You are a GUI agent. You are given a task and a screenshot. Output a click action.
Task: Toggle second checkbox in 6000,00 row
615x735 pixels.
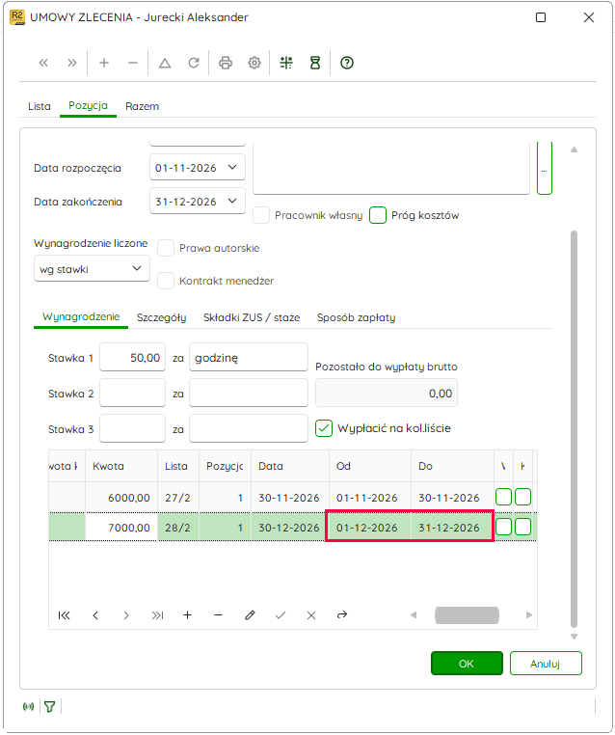click(x=522, y=497)
